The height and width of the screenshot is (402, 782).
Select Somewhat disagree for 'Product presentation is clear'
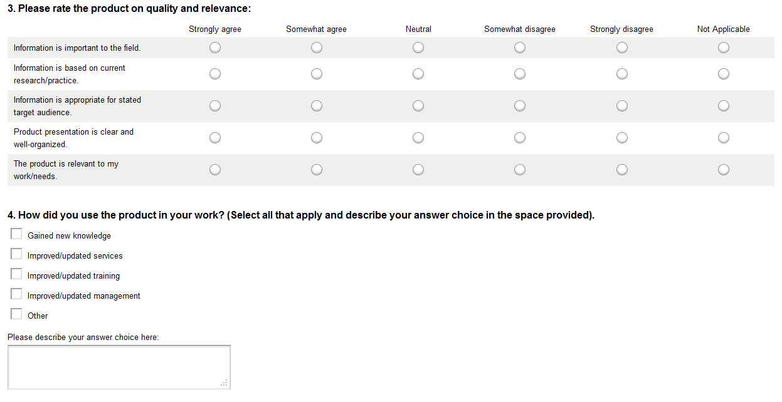pos(520,138)
